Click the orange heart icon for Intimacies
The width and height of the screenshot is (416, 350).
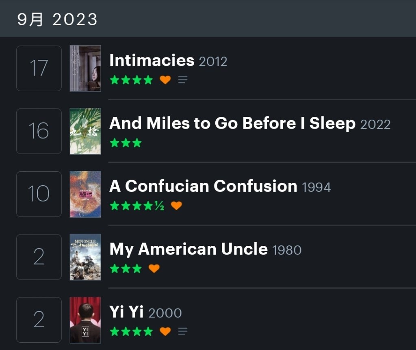165,80
